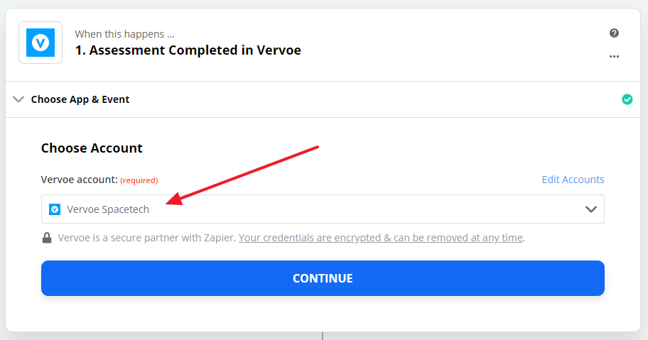Collapse the Choose App & Event chevron
Image resolution: width=648 pixels, height=340 pixels.
(18, 99)
